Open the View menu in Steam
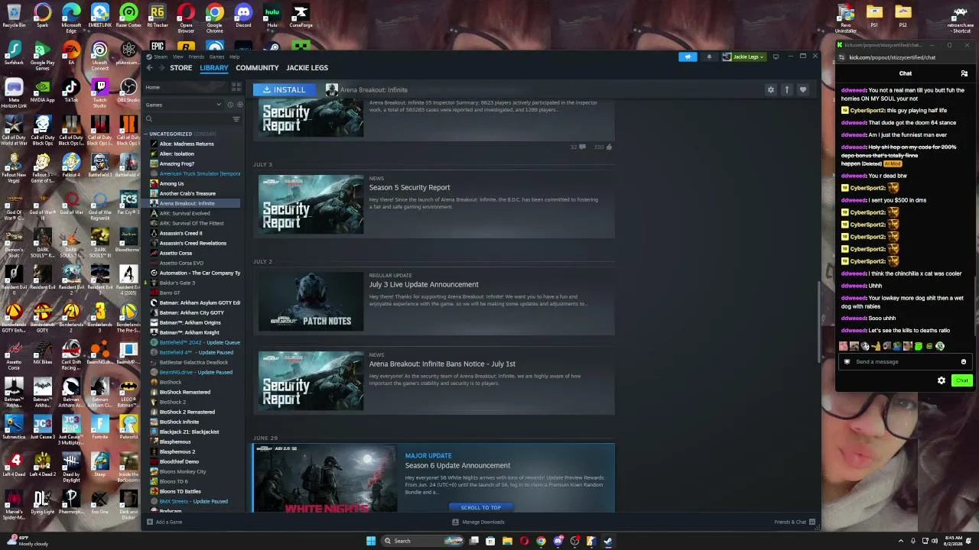Image resolution: width=979 pixels, height=550 pixels. (x=178, y=57)
